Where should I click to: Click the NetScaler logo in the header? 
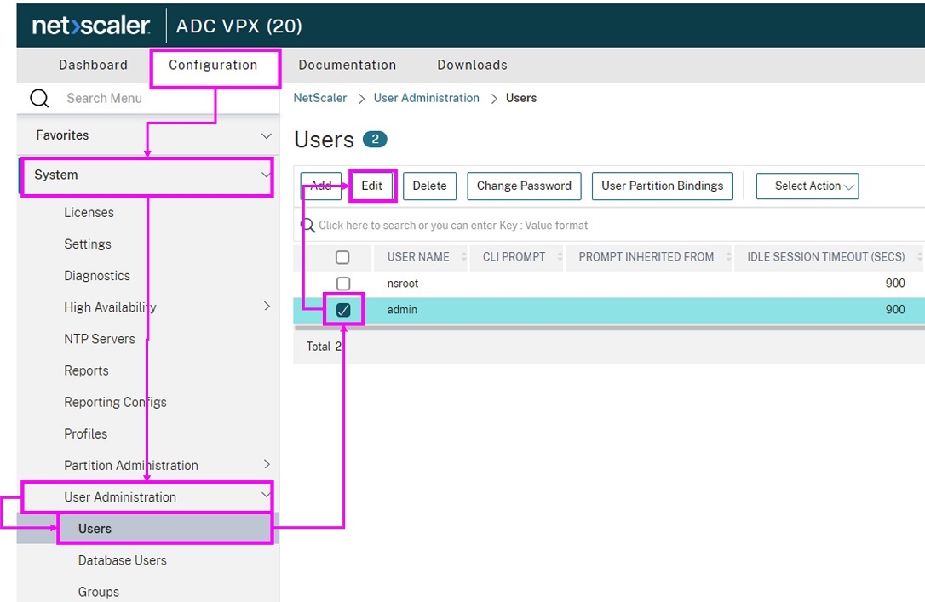coord(91,26)
